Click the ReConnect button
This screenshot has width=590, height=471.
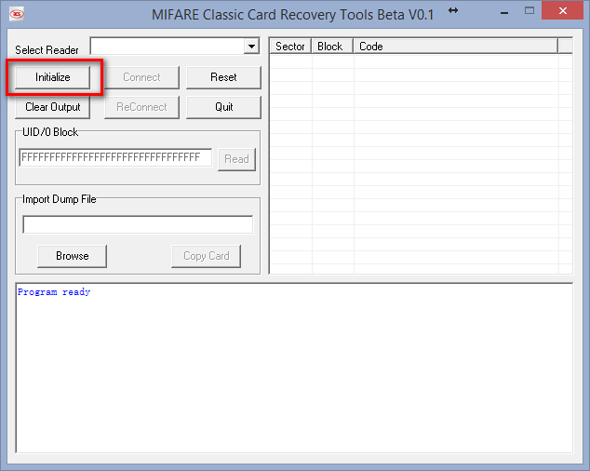[x=141, y=107]
